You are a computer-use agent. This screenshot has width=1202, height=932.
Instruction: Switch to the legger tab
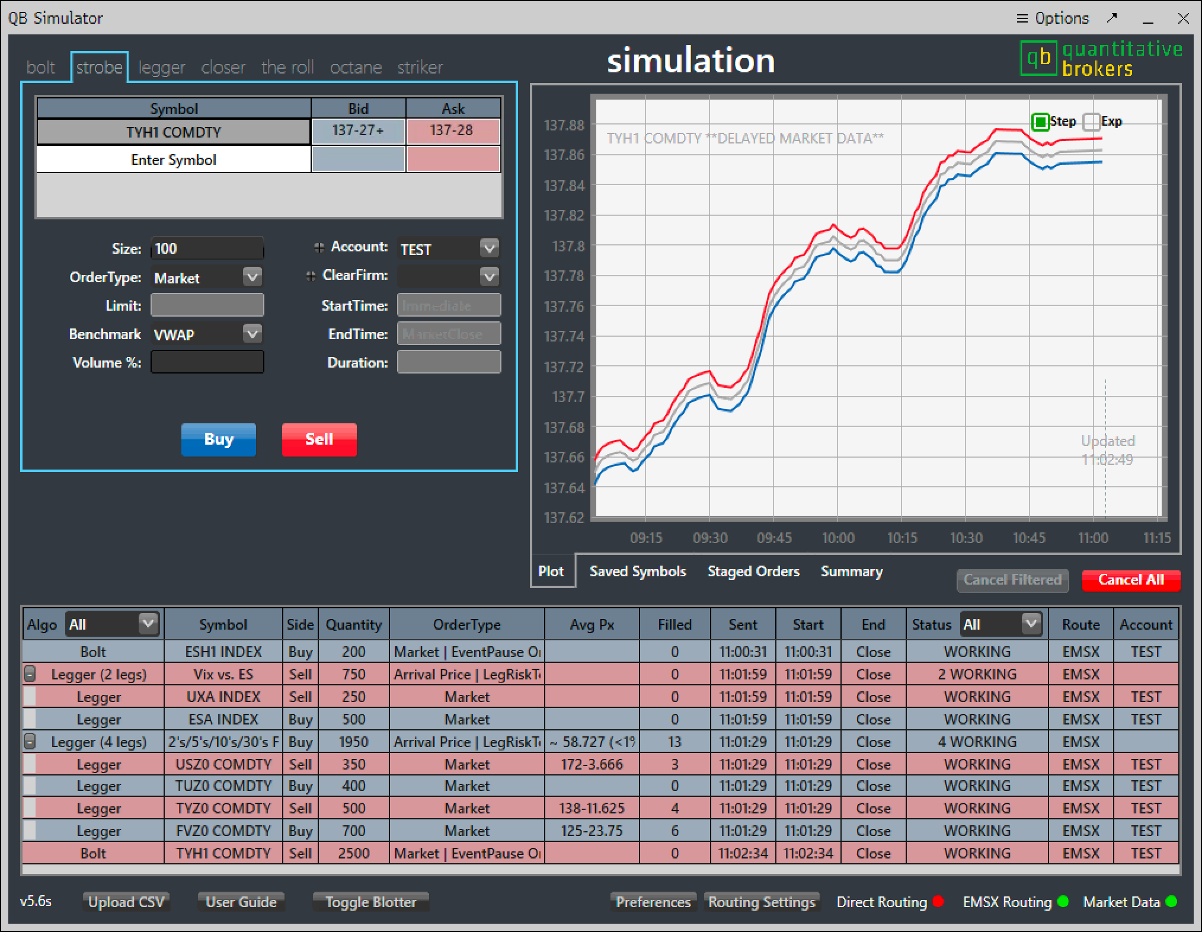coord(162,68)
